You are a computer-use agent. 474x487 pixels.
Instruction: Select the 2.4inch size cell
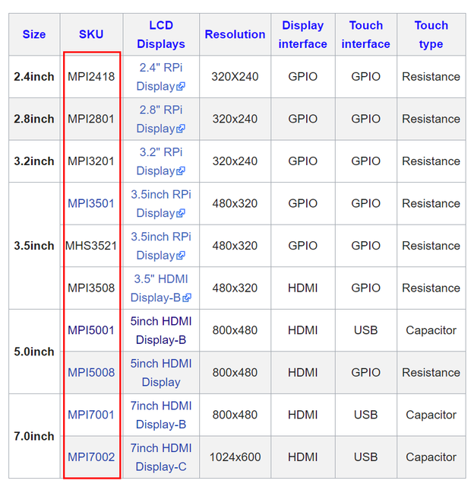(x=34, y=77)
